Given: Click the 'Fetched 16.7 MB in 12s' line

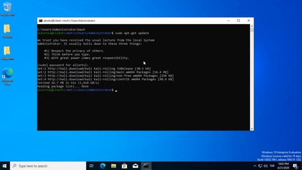Looking at the screenshot, I should coord(68,83).
